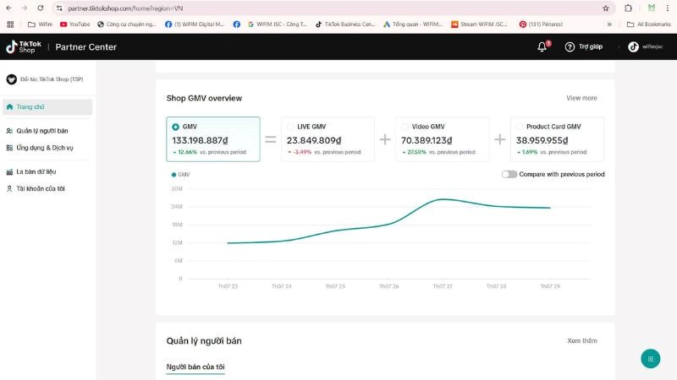Image resolution: width=677 pixels, height=380 pixels.
Task: Open the Chrome apps grid icon
Action: (x=10, y=24)
